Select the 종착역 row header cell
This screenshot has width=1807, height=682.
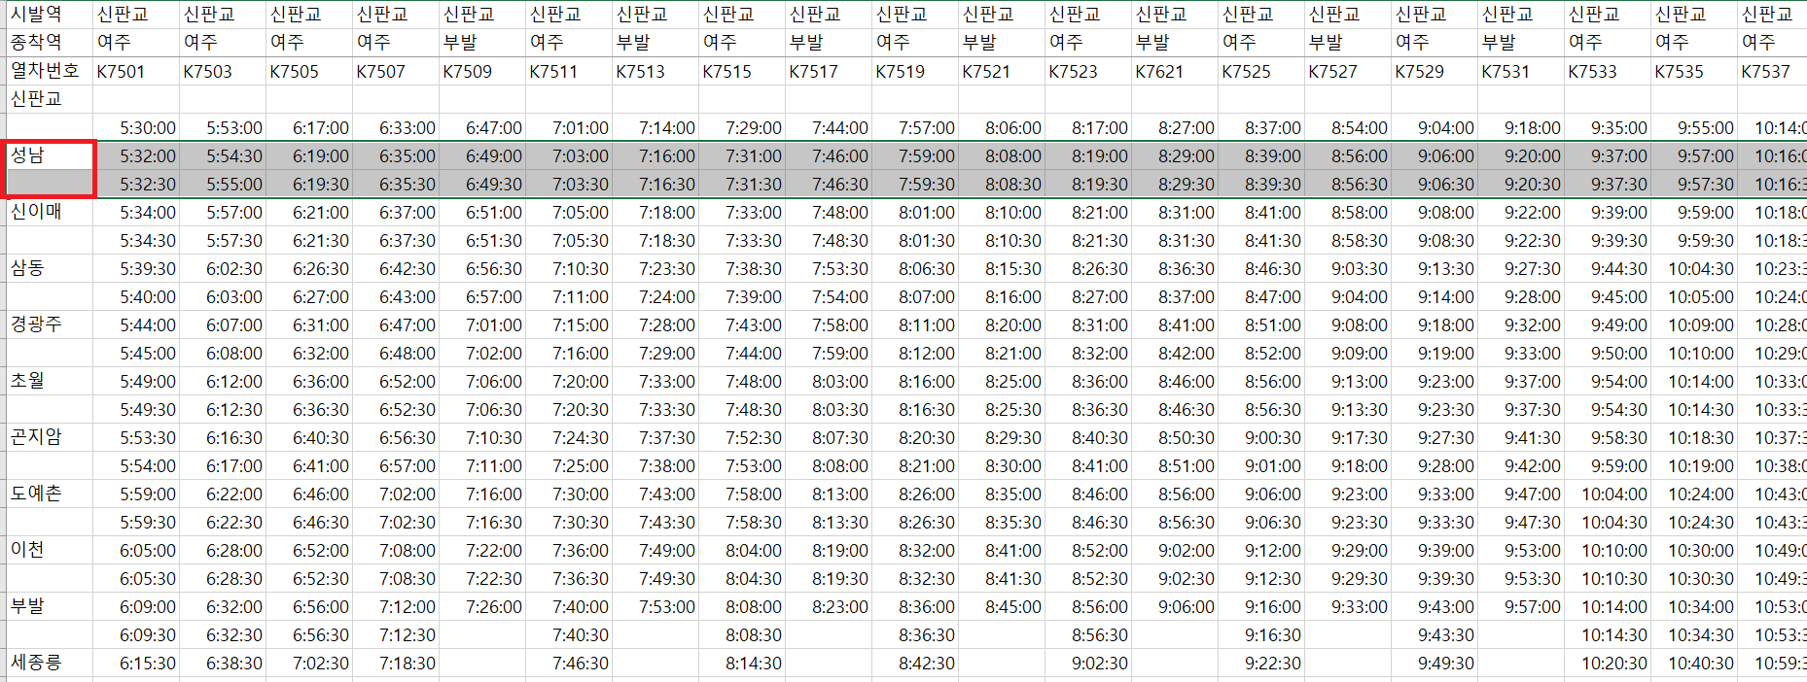(50, 43)
